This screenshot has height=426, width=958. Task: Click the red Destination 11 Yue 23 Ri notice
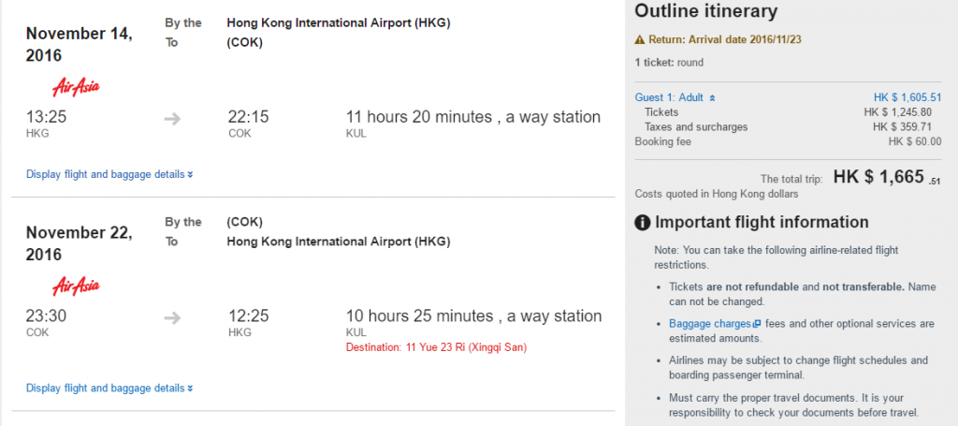(436, 347)
